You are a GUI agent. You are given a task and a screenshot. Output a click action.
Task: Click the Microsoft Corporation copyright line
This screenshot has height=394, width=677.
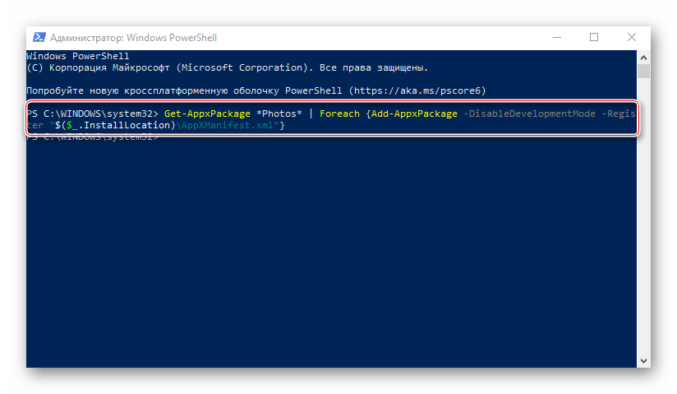click(227, 68)
